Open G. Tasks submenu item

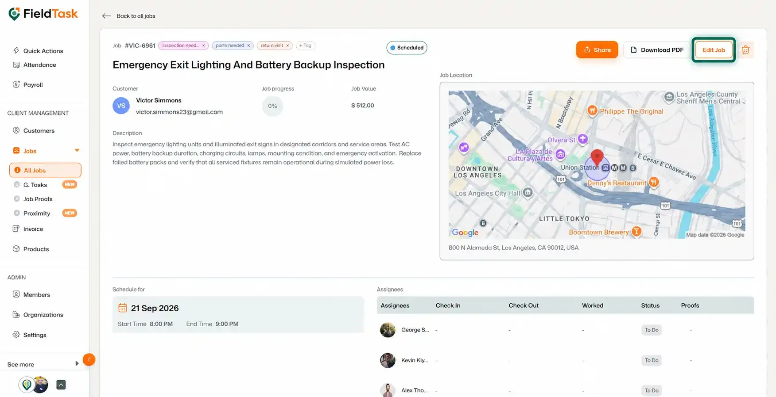click(35, 185)
